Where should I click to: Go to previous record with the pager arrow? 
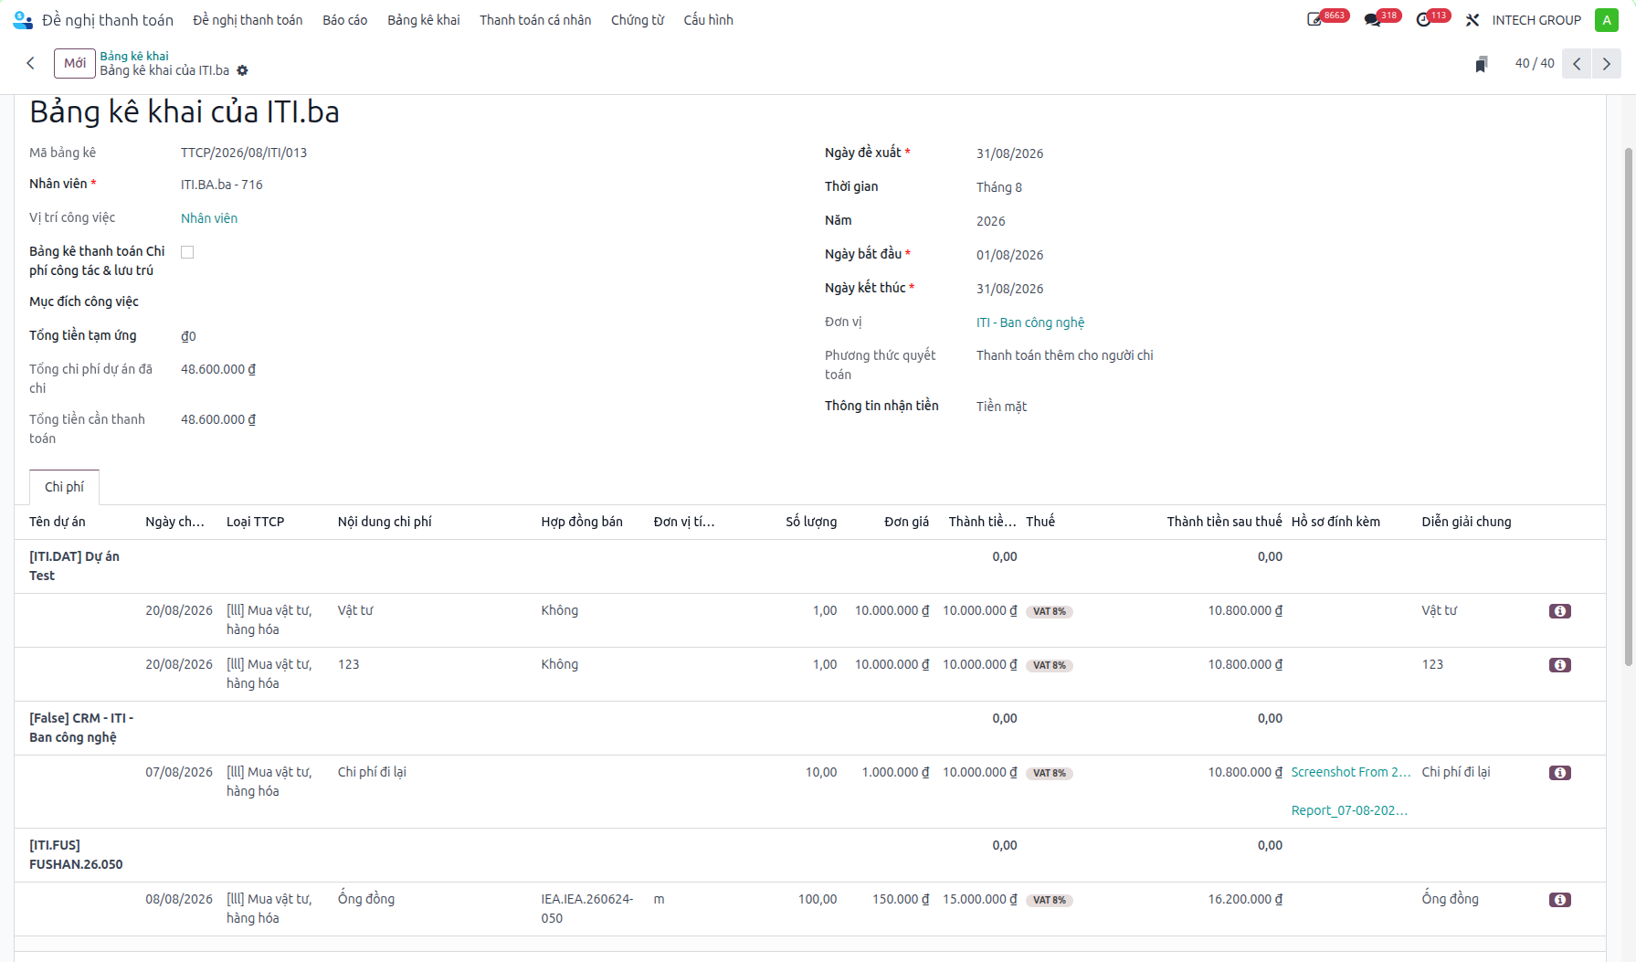1577,64
